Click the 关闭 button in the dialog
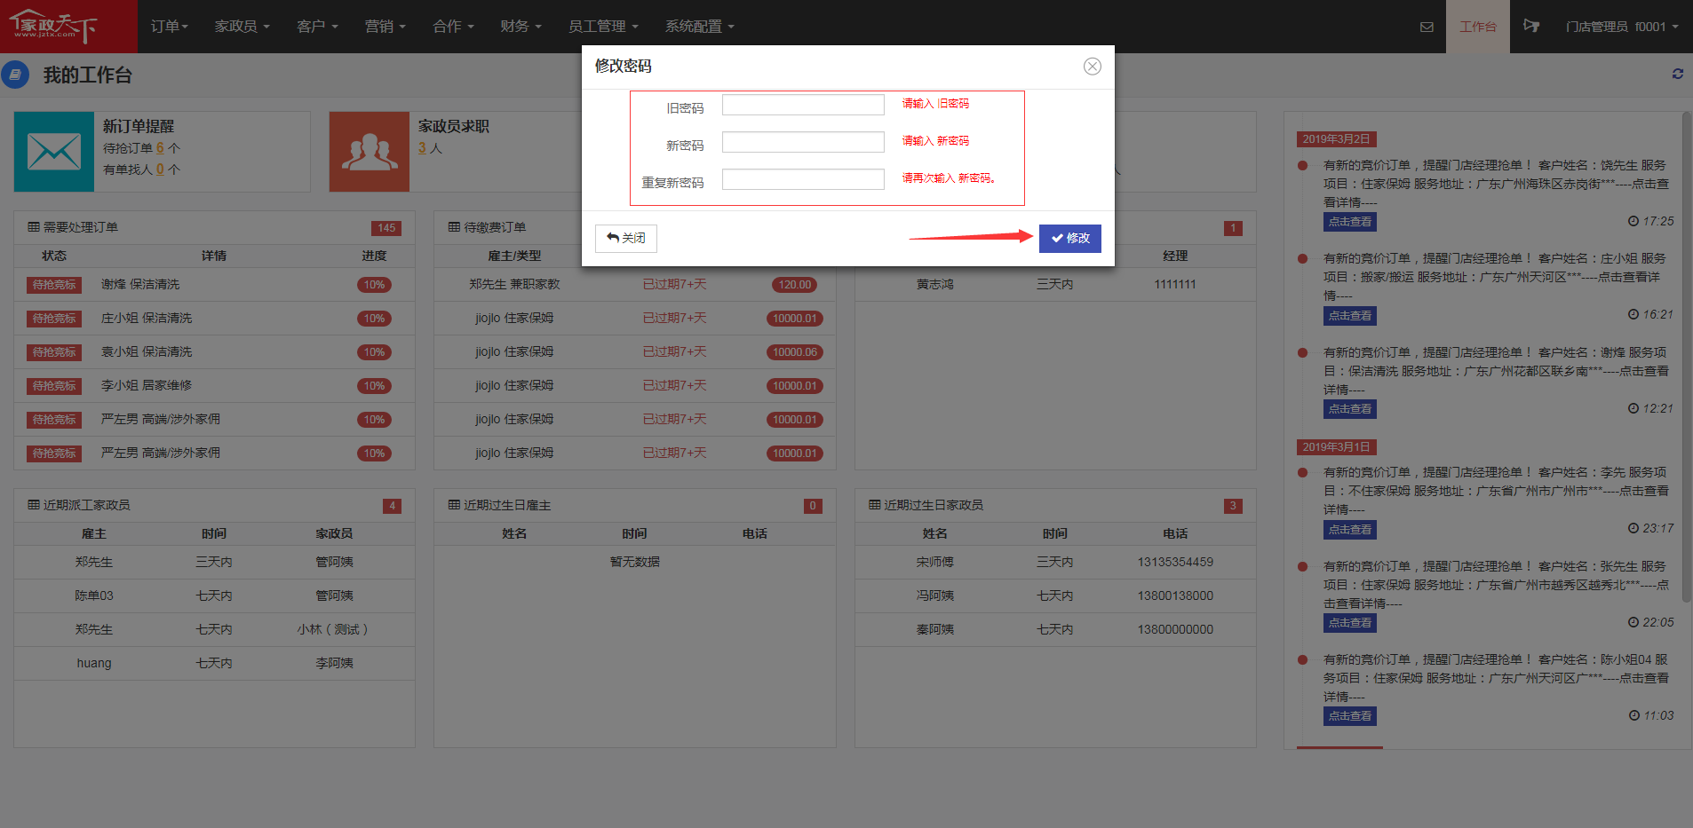The height and width of the screenshot is (828, 1693). point(626,238)
